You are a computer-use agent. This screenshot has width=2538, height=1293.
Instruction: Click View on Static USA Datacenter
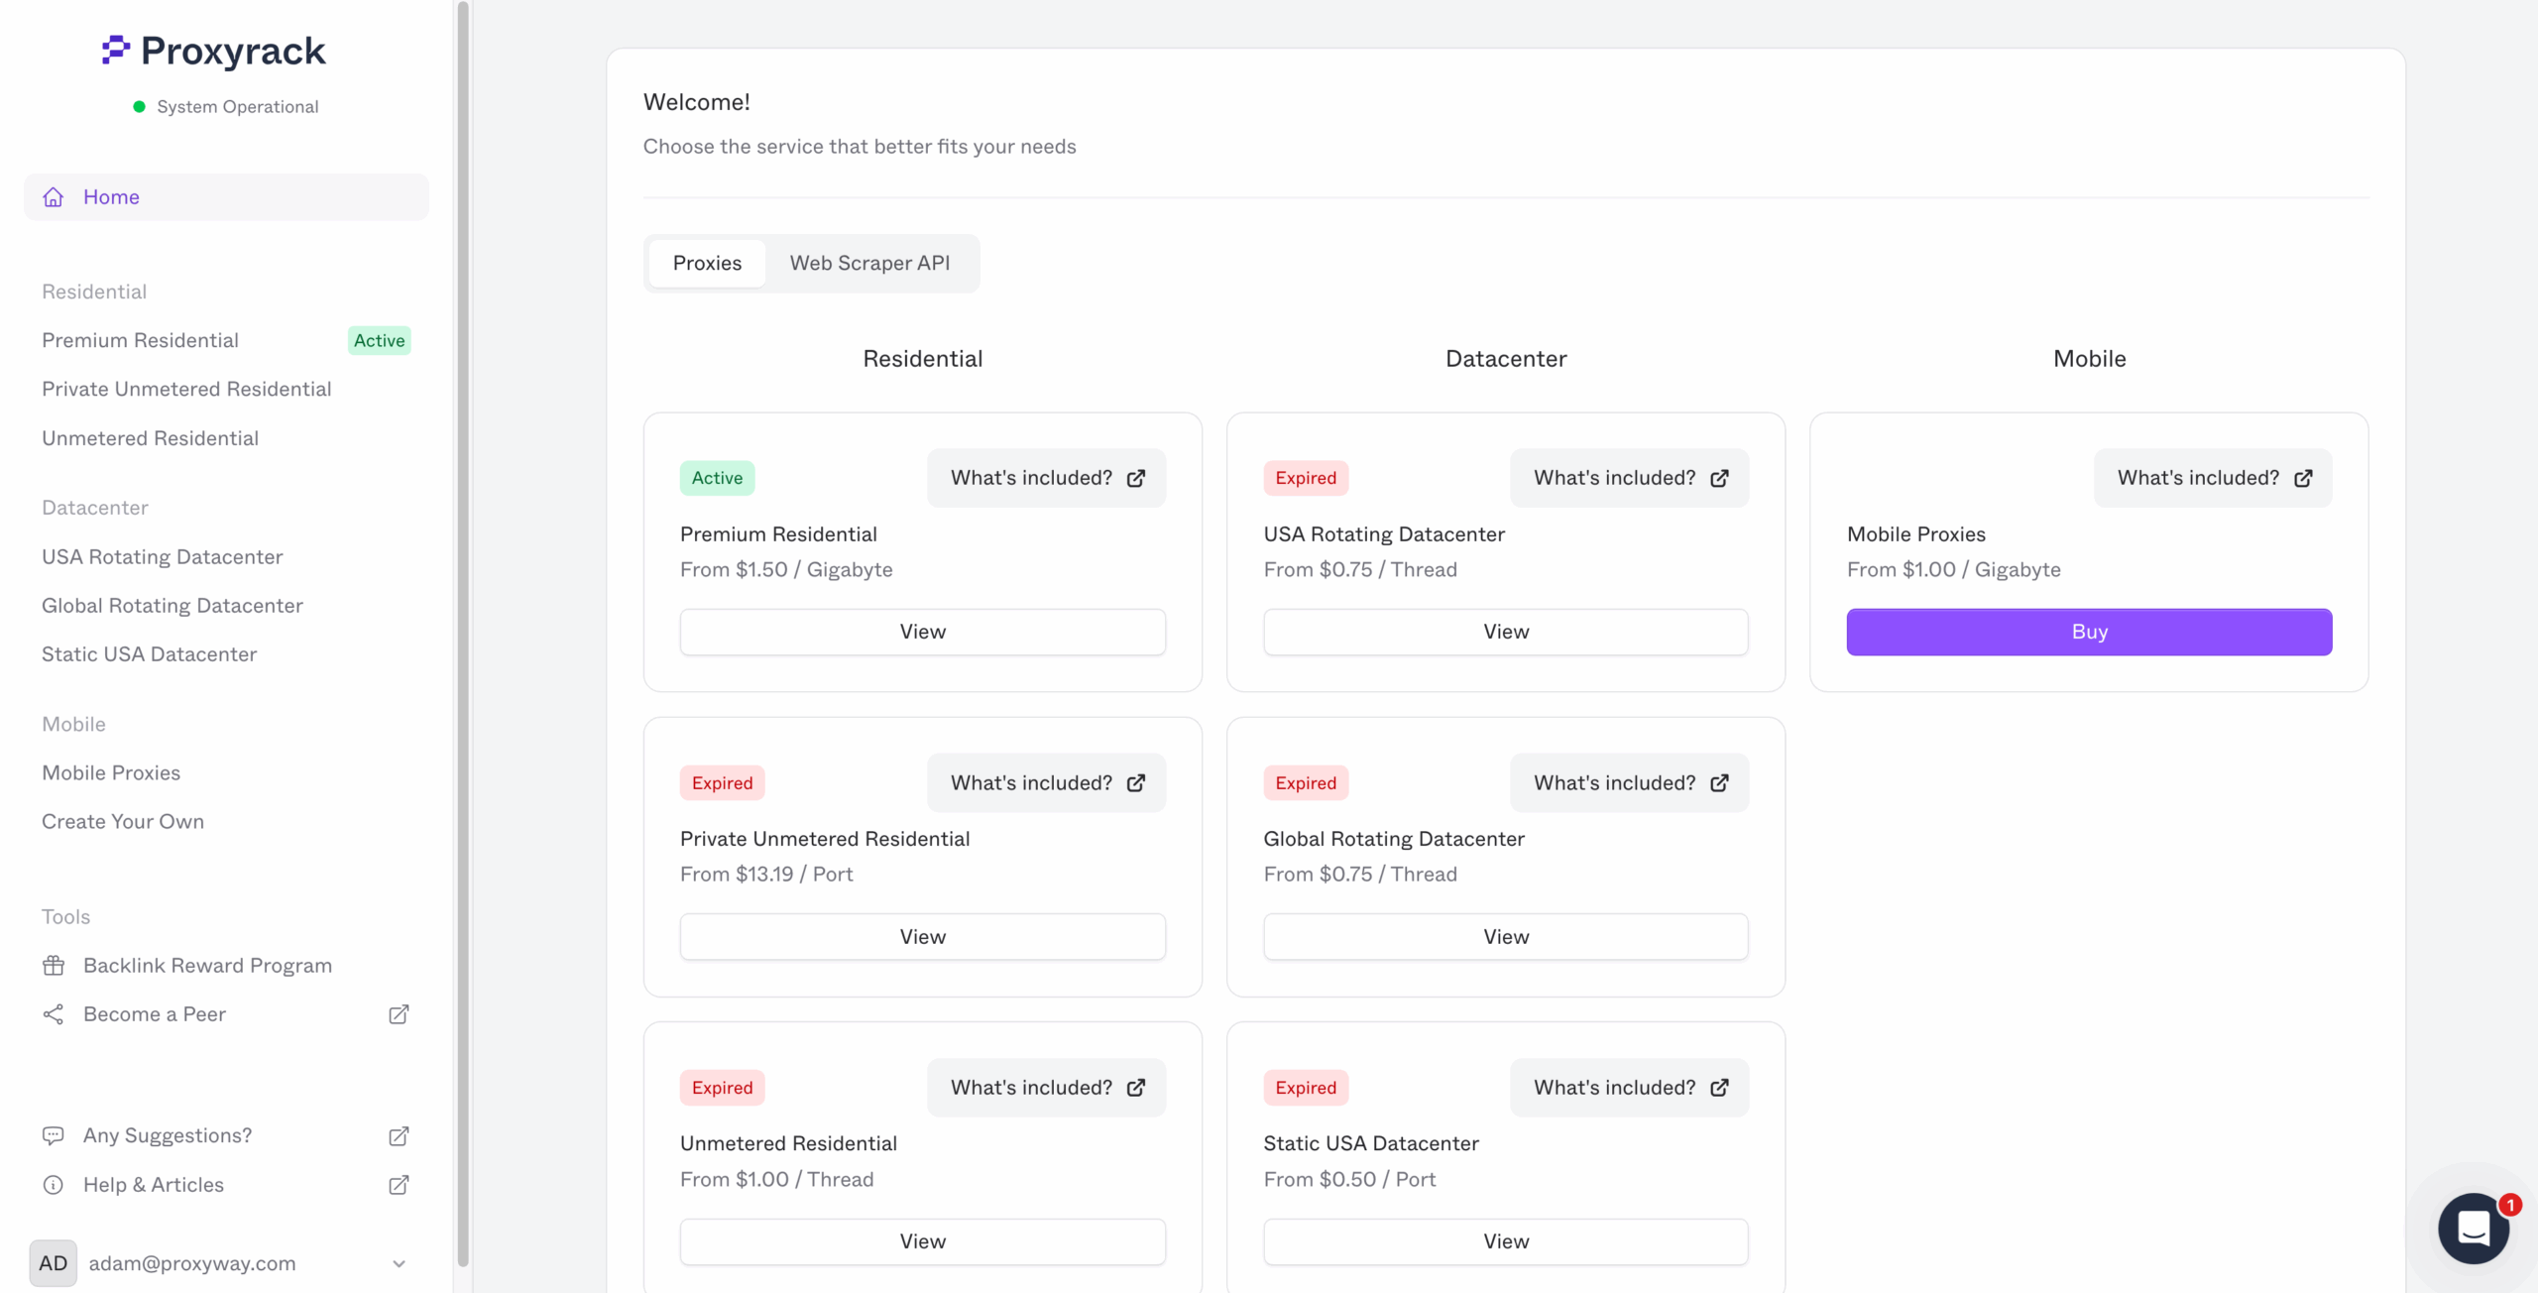tap(1504, 1240)
